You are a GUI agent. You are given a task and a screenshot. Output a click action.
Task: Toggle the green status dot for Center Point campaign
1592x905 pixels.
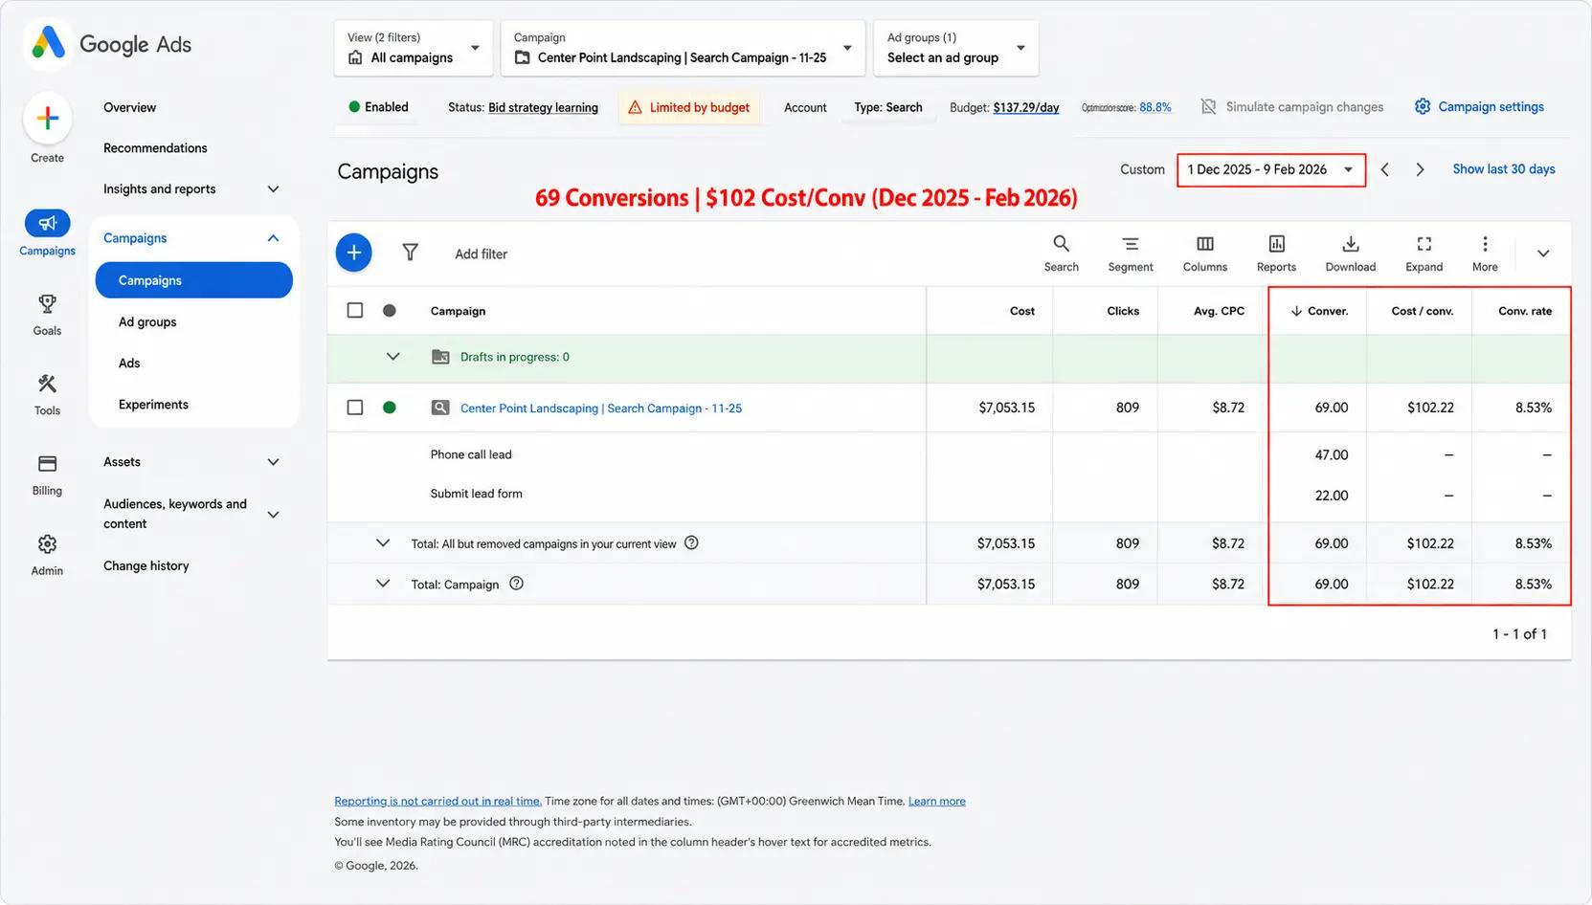coord(390,408)
